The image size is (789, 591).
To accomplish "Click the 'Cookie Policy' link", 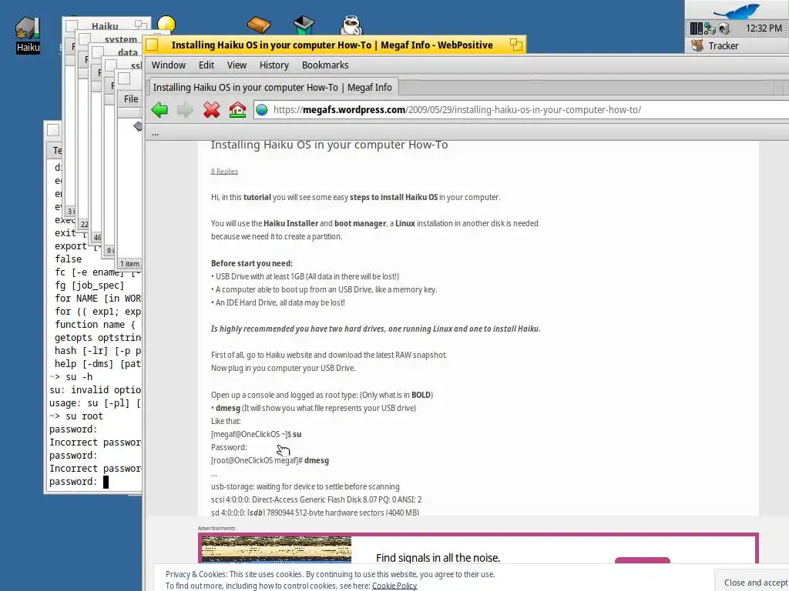I will tap(394, 586).
